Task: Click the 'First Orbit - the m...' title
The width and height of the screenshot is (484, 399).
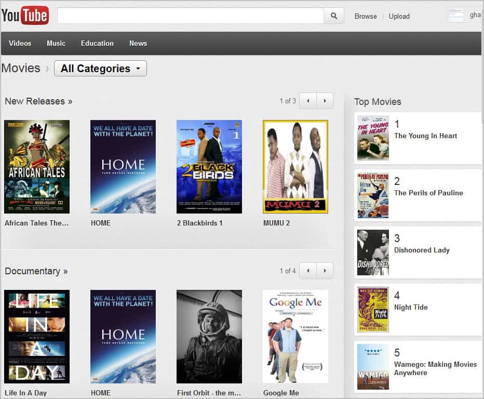Action: click(209, 393)
